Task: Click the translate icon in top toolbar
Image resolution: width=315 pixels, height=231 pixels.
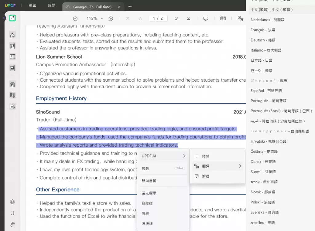Action: [240, 18]
